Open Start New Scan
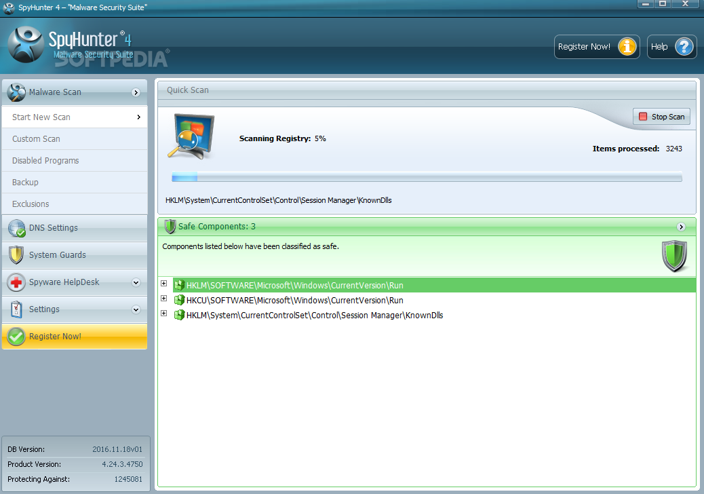Image resolution: width=704 pixels, height=494 pixels. [x=75, y=117]
